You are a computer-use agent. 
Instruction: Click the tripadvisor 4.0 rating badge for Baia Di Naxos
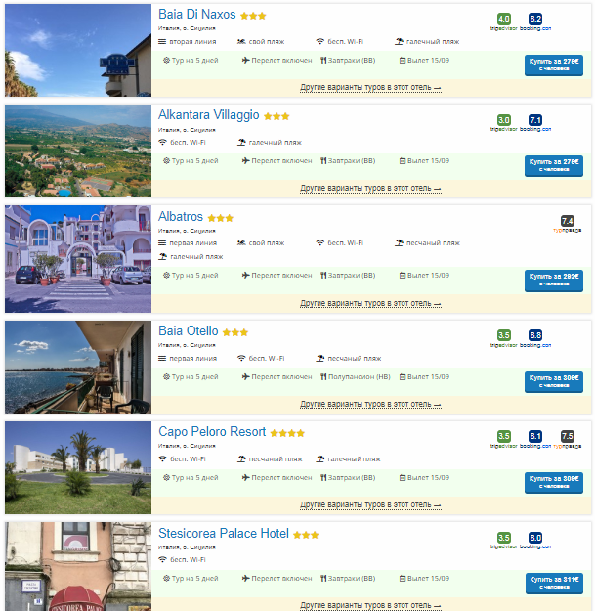pyautogui.click(x=503, y=19)
